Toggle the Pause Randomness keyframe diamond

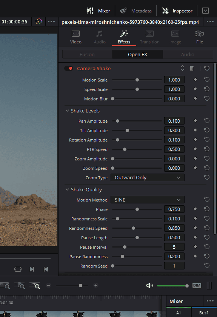195,256
